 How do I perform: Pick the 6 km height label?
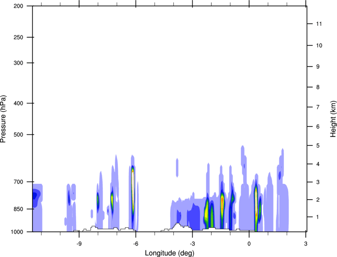pos(318,127)
